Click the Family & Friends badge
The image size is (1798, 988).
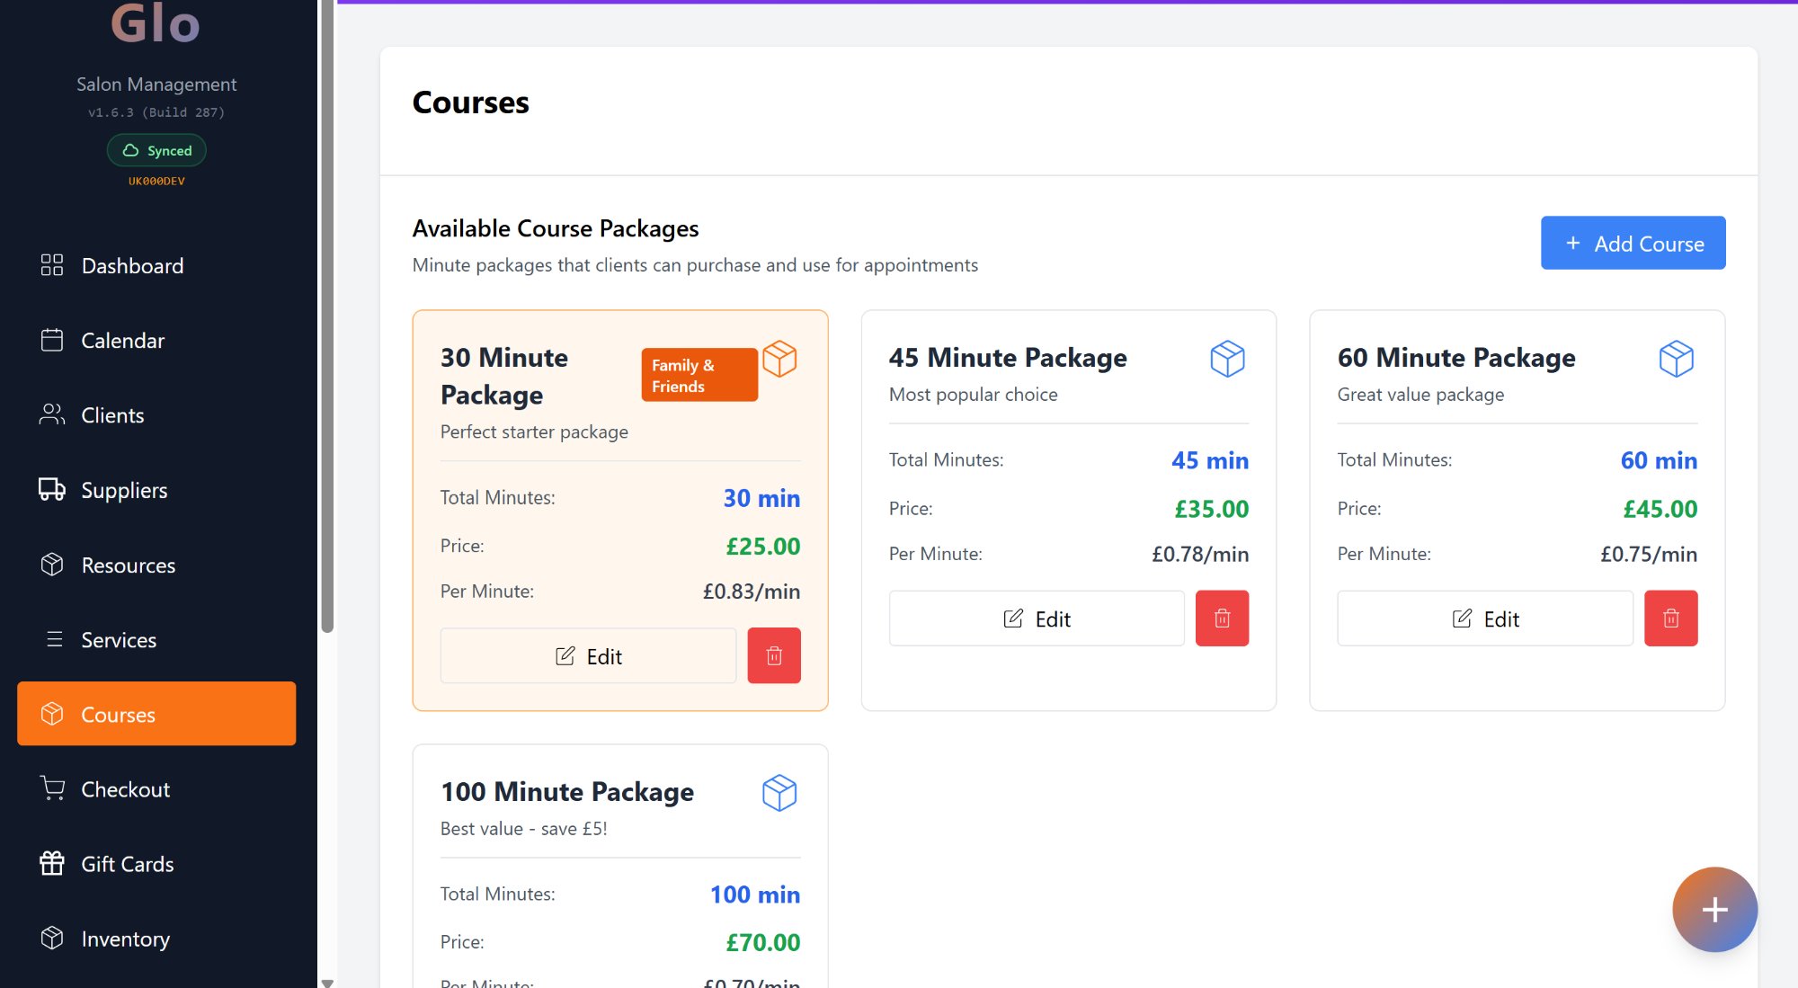click(x=699, y=374)
